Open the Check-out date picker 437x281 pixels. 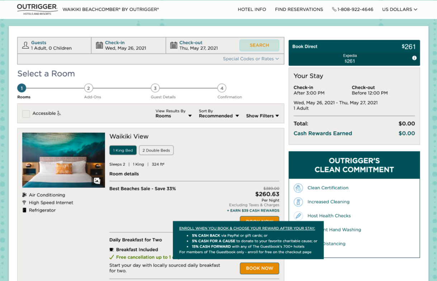pyautogui.click(x=203, y=45)
